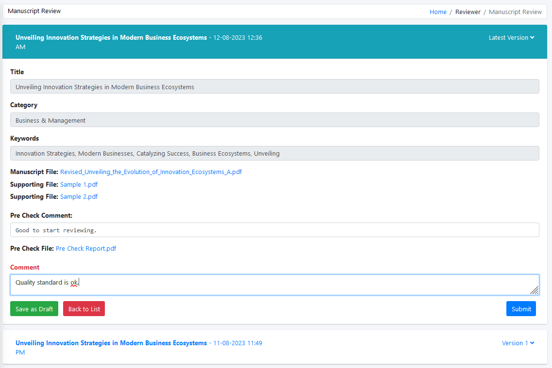Expand the Version 1 dropdown
Viewport: 552px width, 368px height.
pos(518,343)
